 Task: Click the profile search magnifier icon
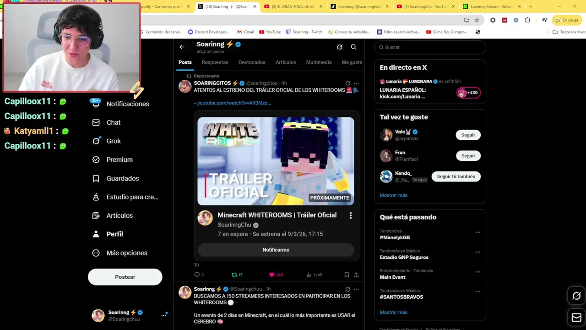point(353,47)
